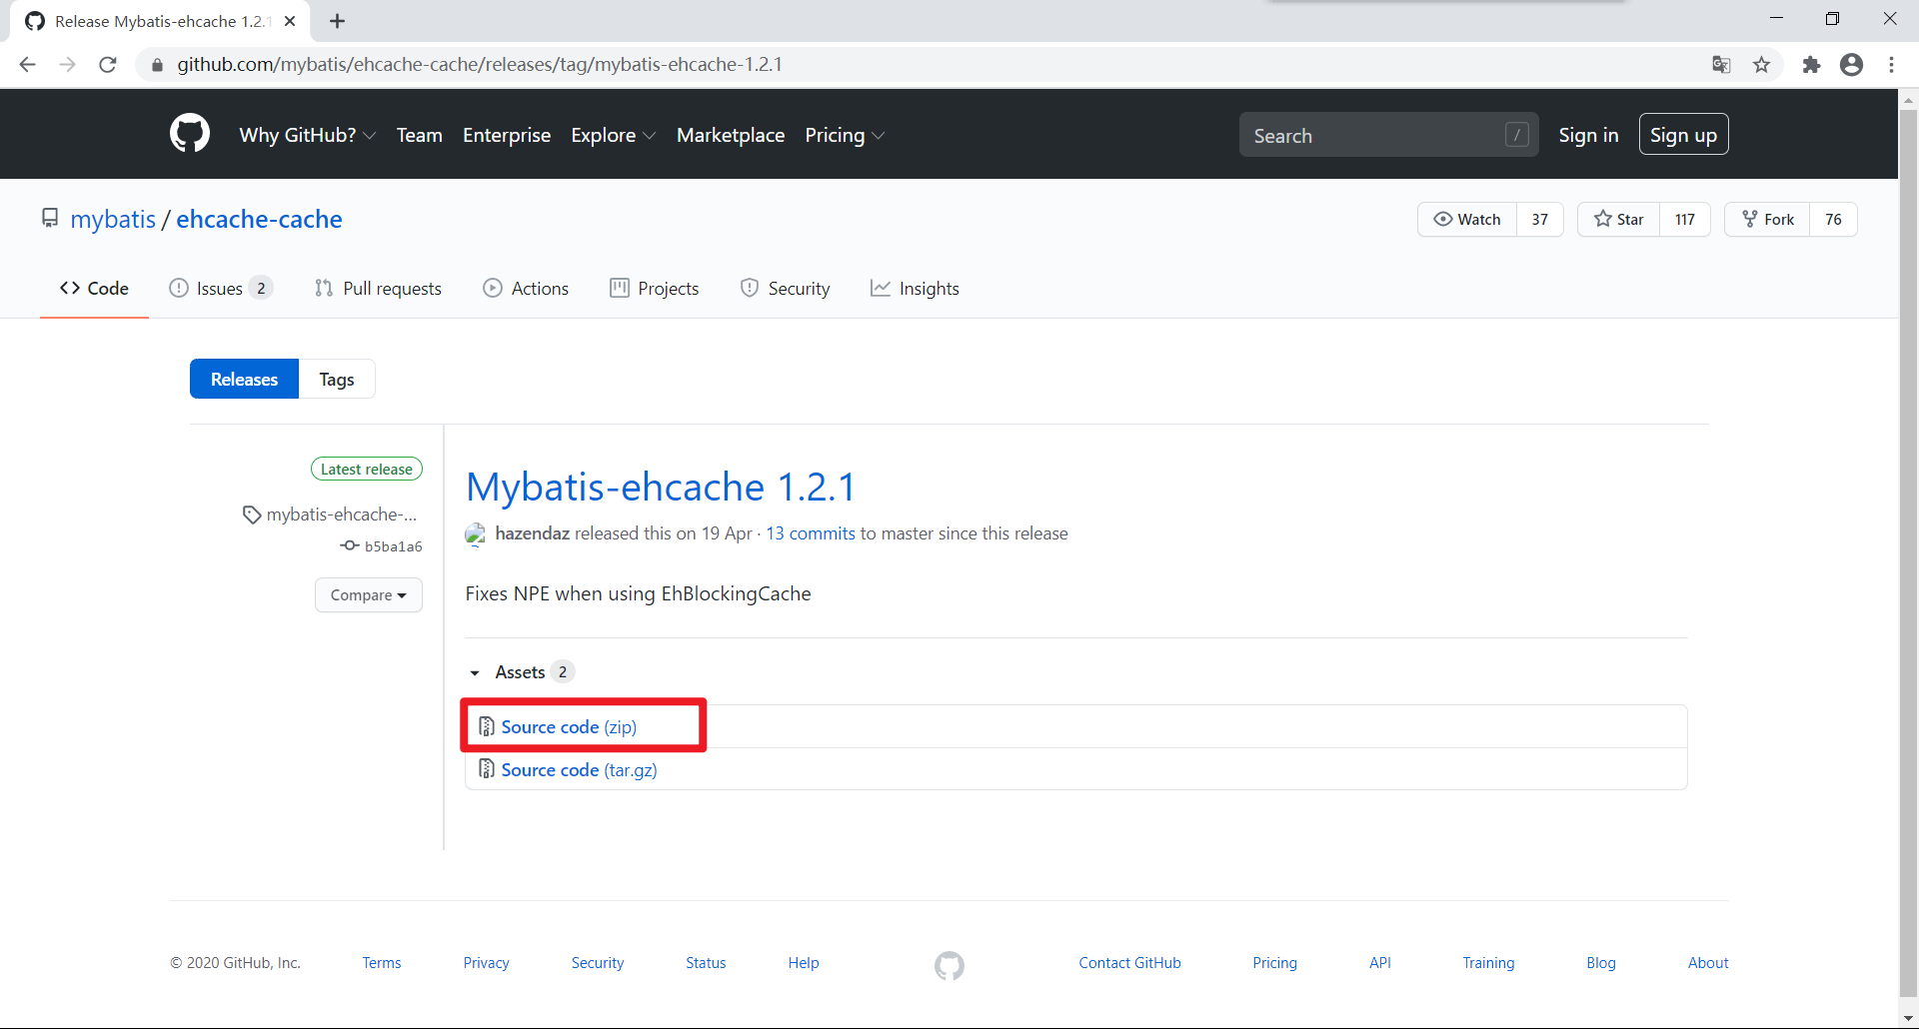Open Chrome profile avatar icon

click(x=1851, y=65)
